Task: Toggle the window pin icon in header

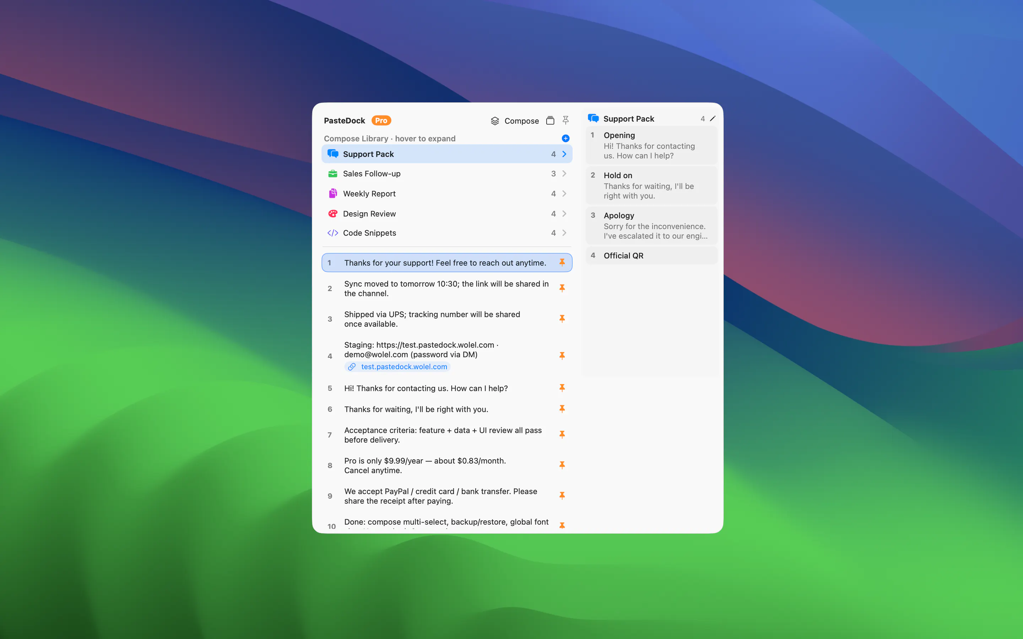Action: pyautogui.click(x=565, y=120)
